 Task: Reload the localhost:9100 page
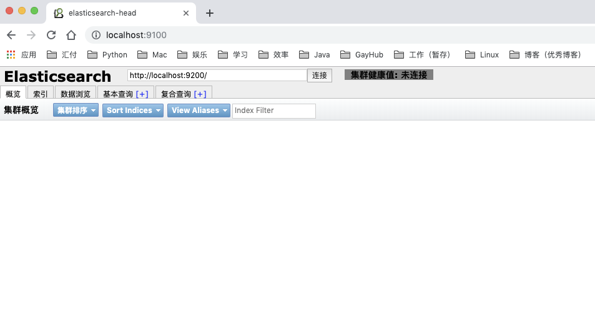coord(51,36)
